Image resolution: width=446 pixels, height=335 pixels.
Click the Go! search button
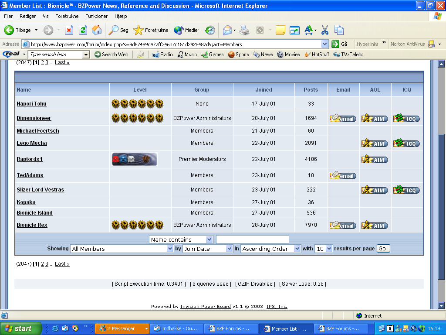pyautogui.click(x=383, y=248)
